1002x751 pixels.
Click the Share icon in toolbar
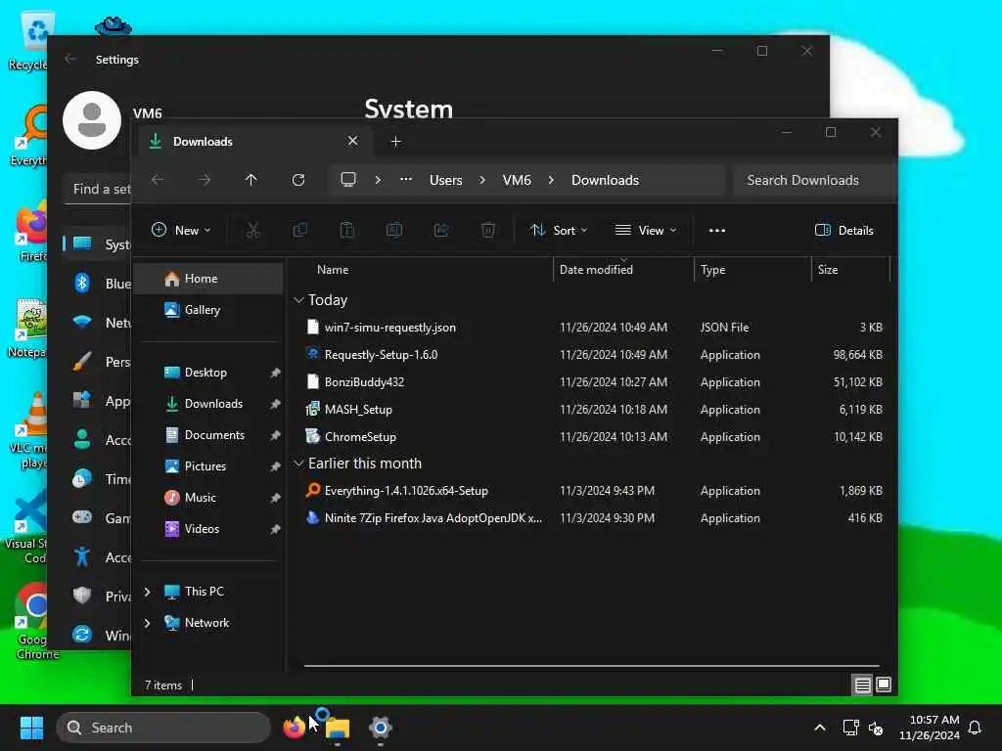coord(441,230)
